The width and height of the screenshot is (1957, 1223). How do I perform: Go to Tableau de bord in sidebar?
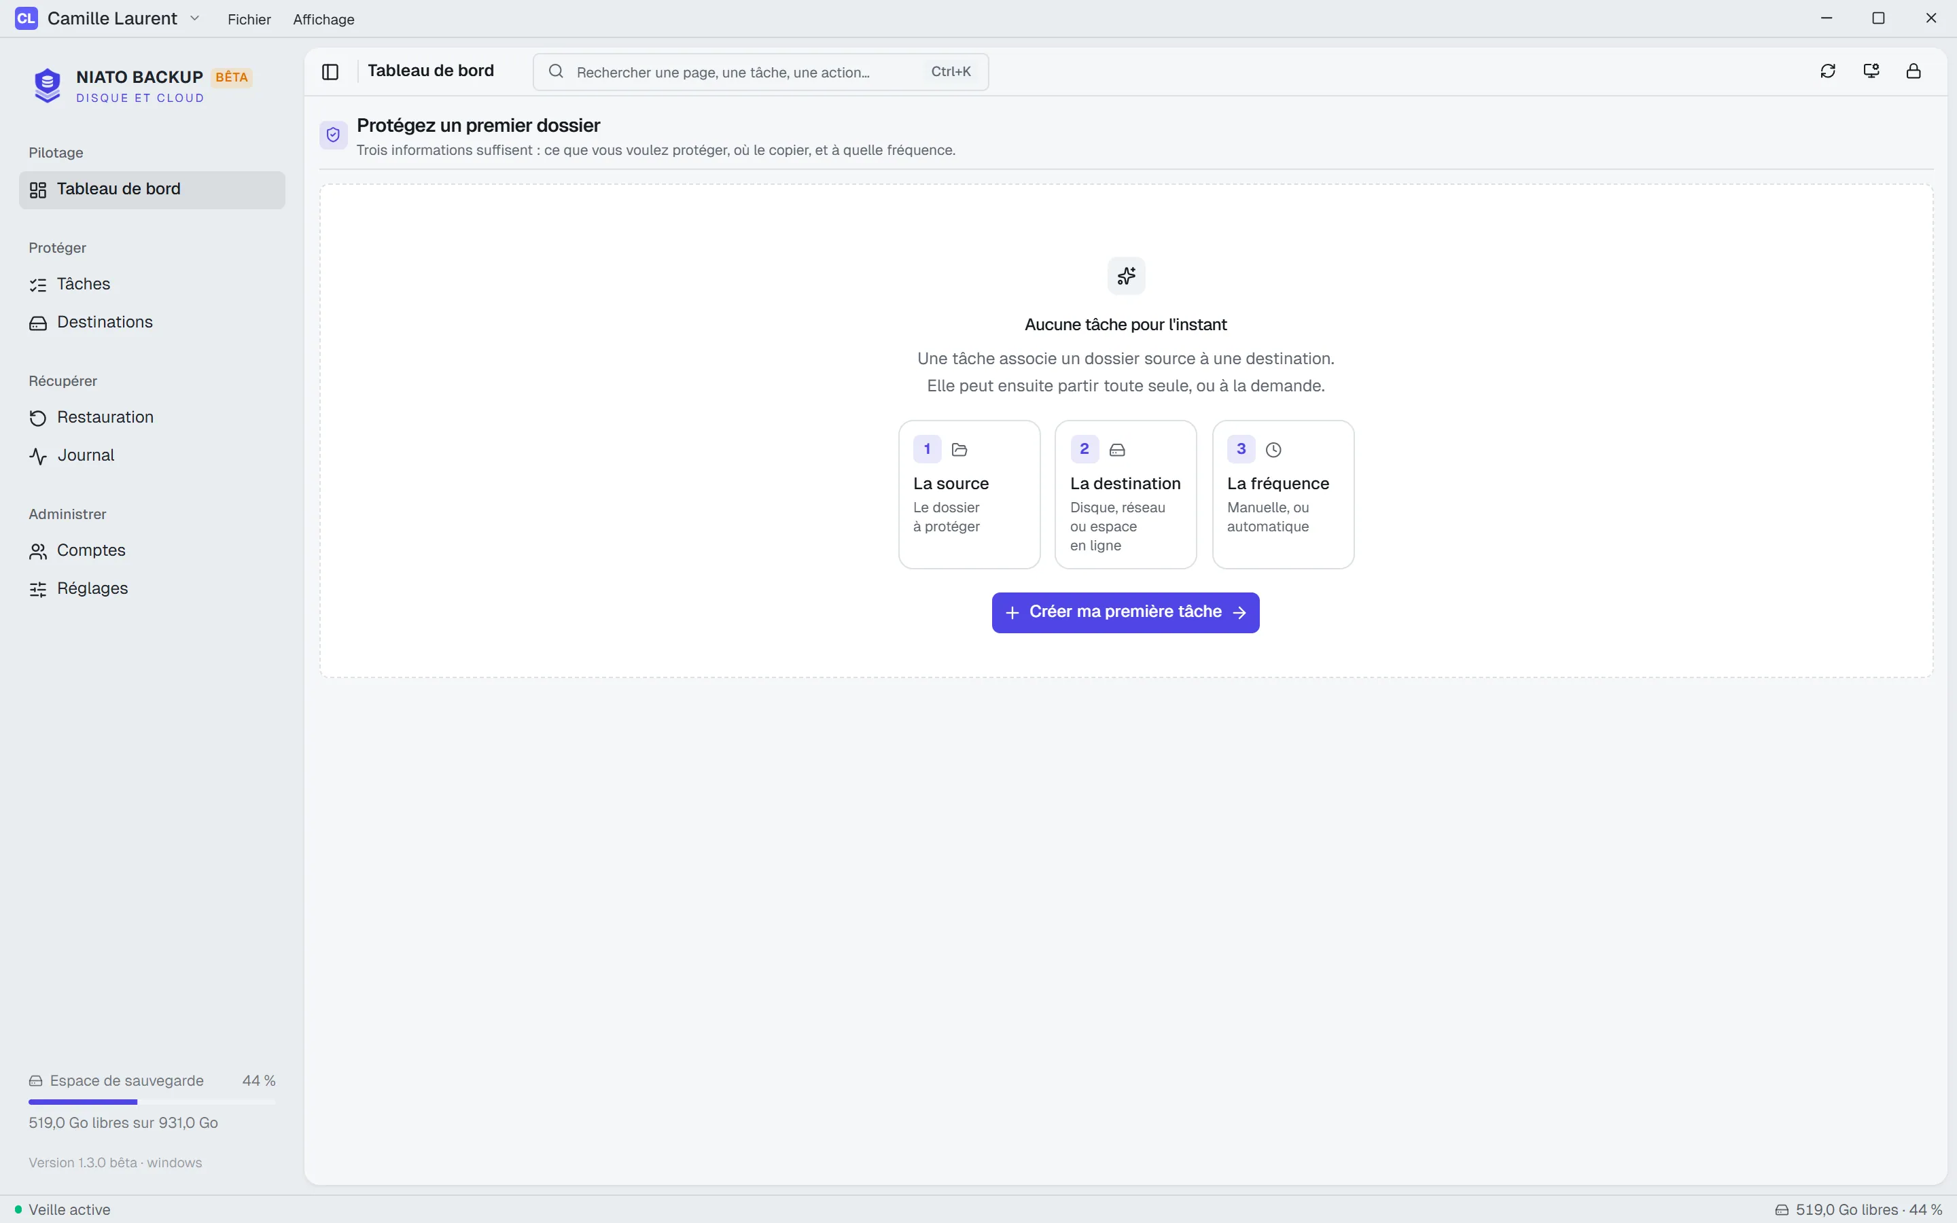click(152, 190)
